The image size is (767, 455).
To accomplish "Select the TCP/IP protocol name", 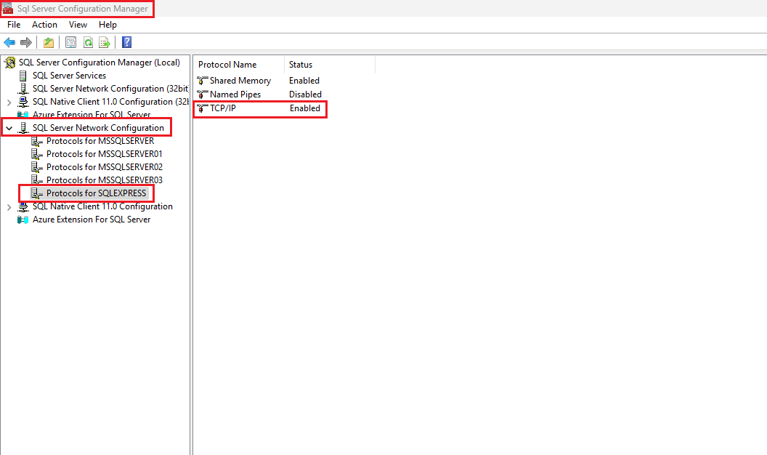I will (223, 108).
